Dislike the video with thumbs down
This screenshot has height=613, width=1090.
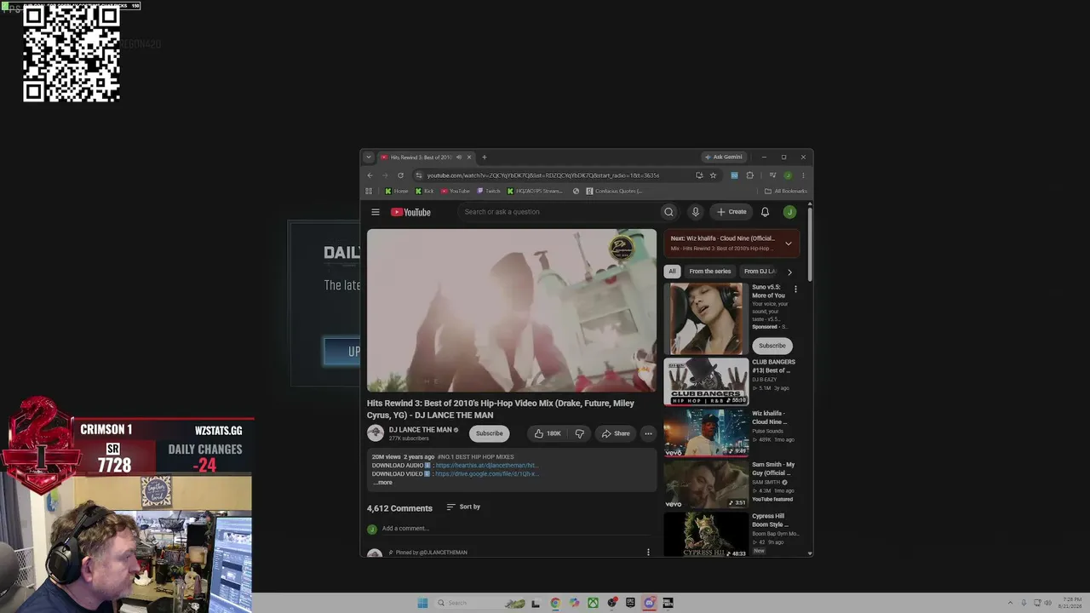tap(580, 433)
